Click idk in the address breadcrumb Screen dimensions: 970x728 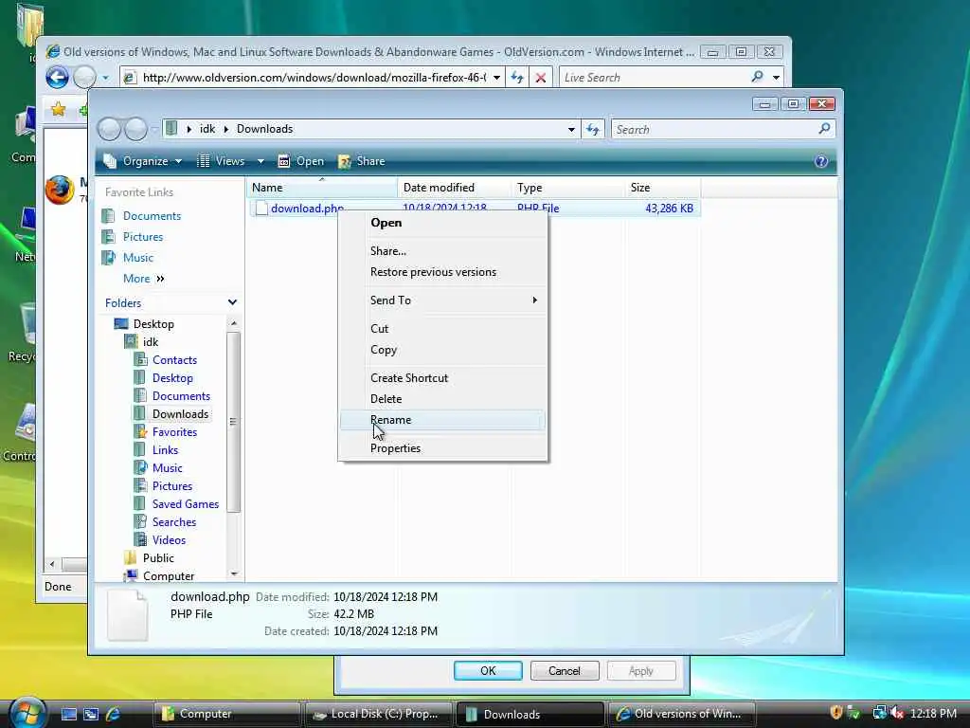click(x=207, y=129)
